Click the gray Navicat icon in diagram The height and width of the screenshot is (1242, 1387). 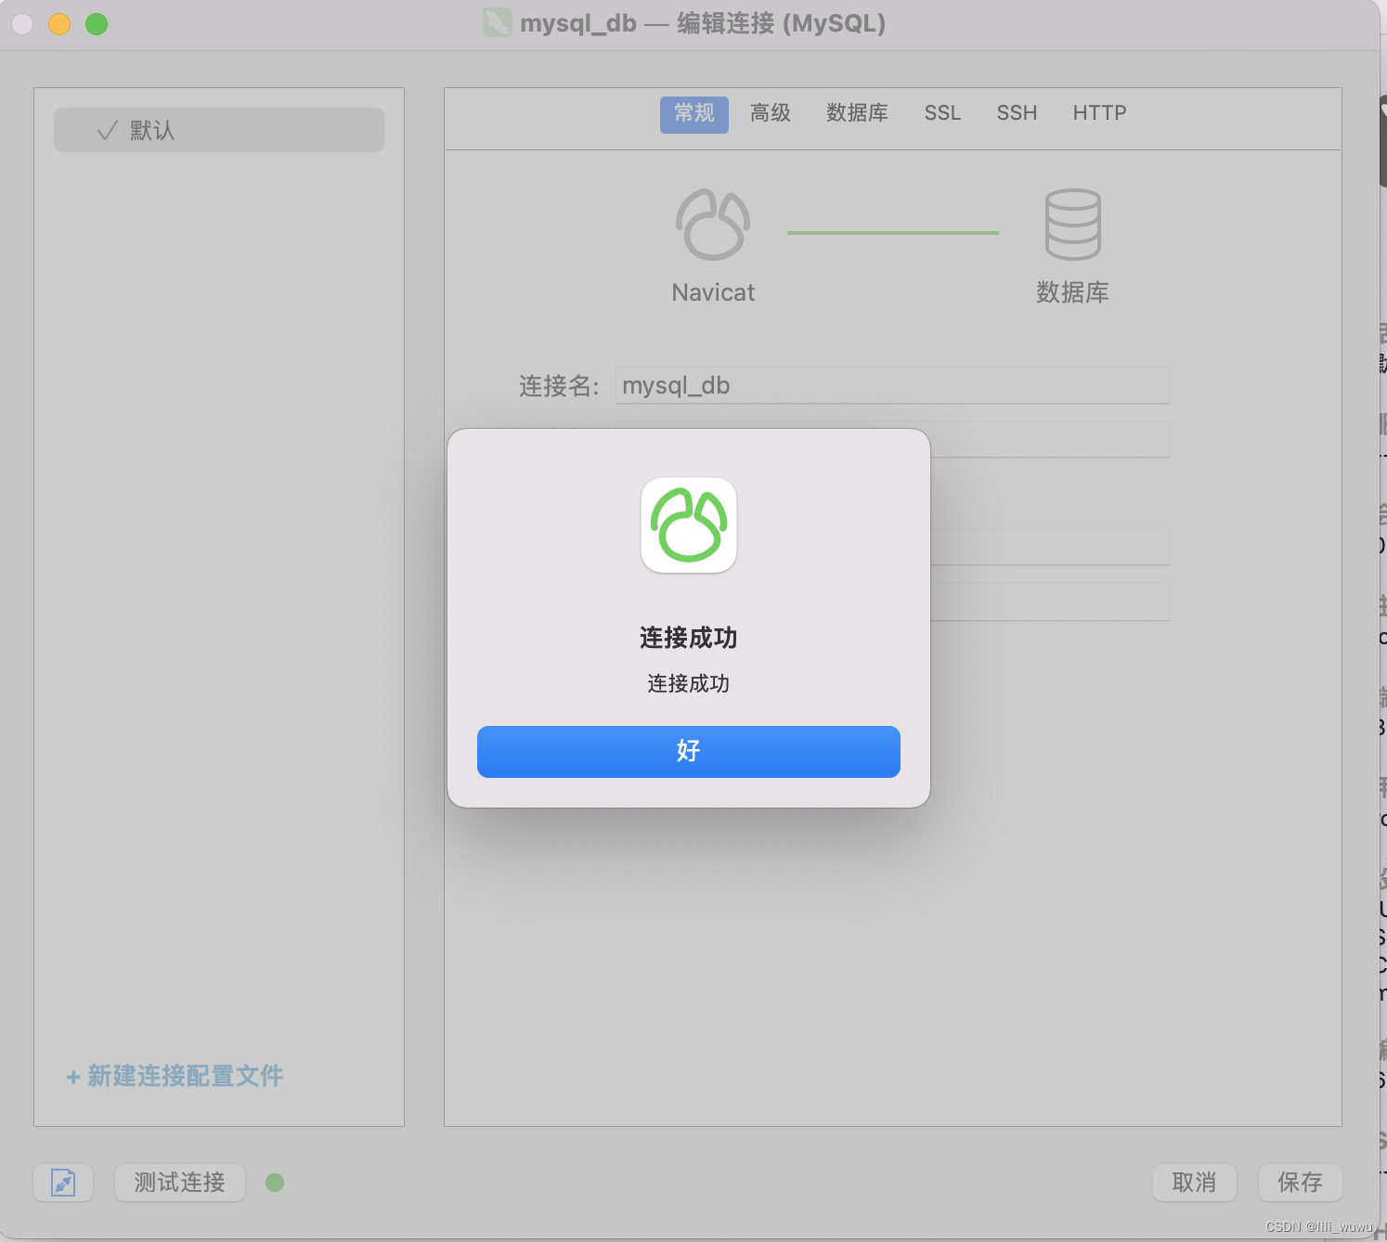pos(712,225)
